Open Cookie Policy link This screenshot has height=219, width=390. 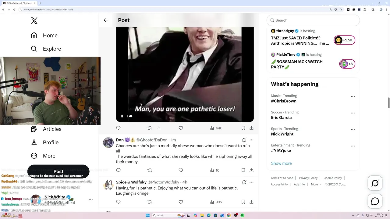coord(333,178)
